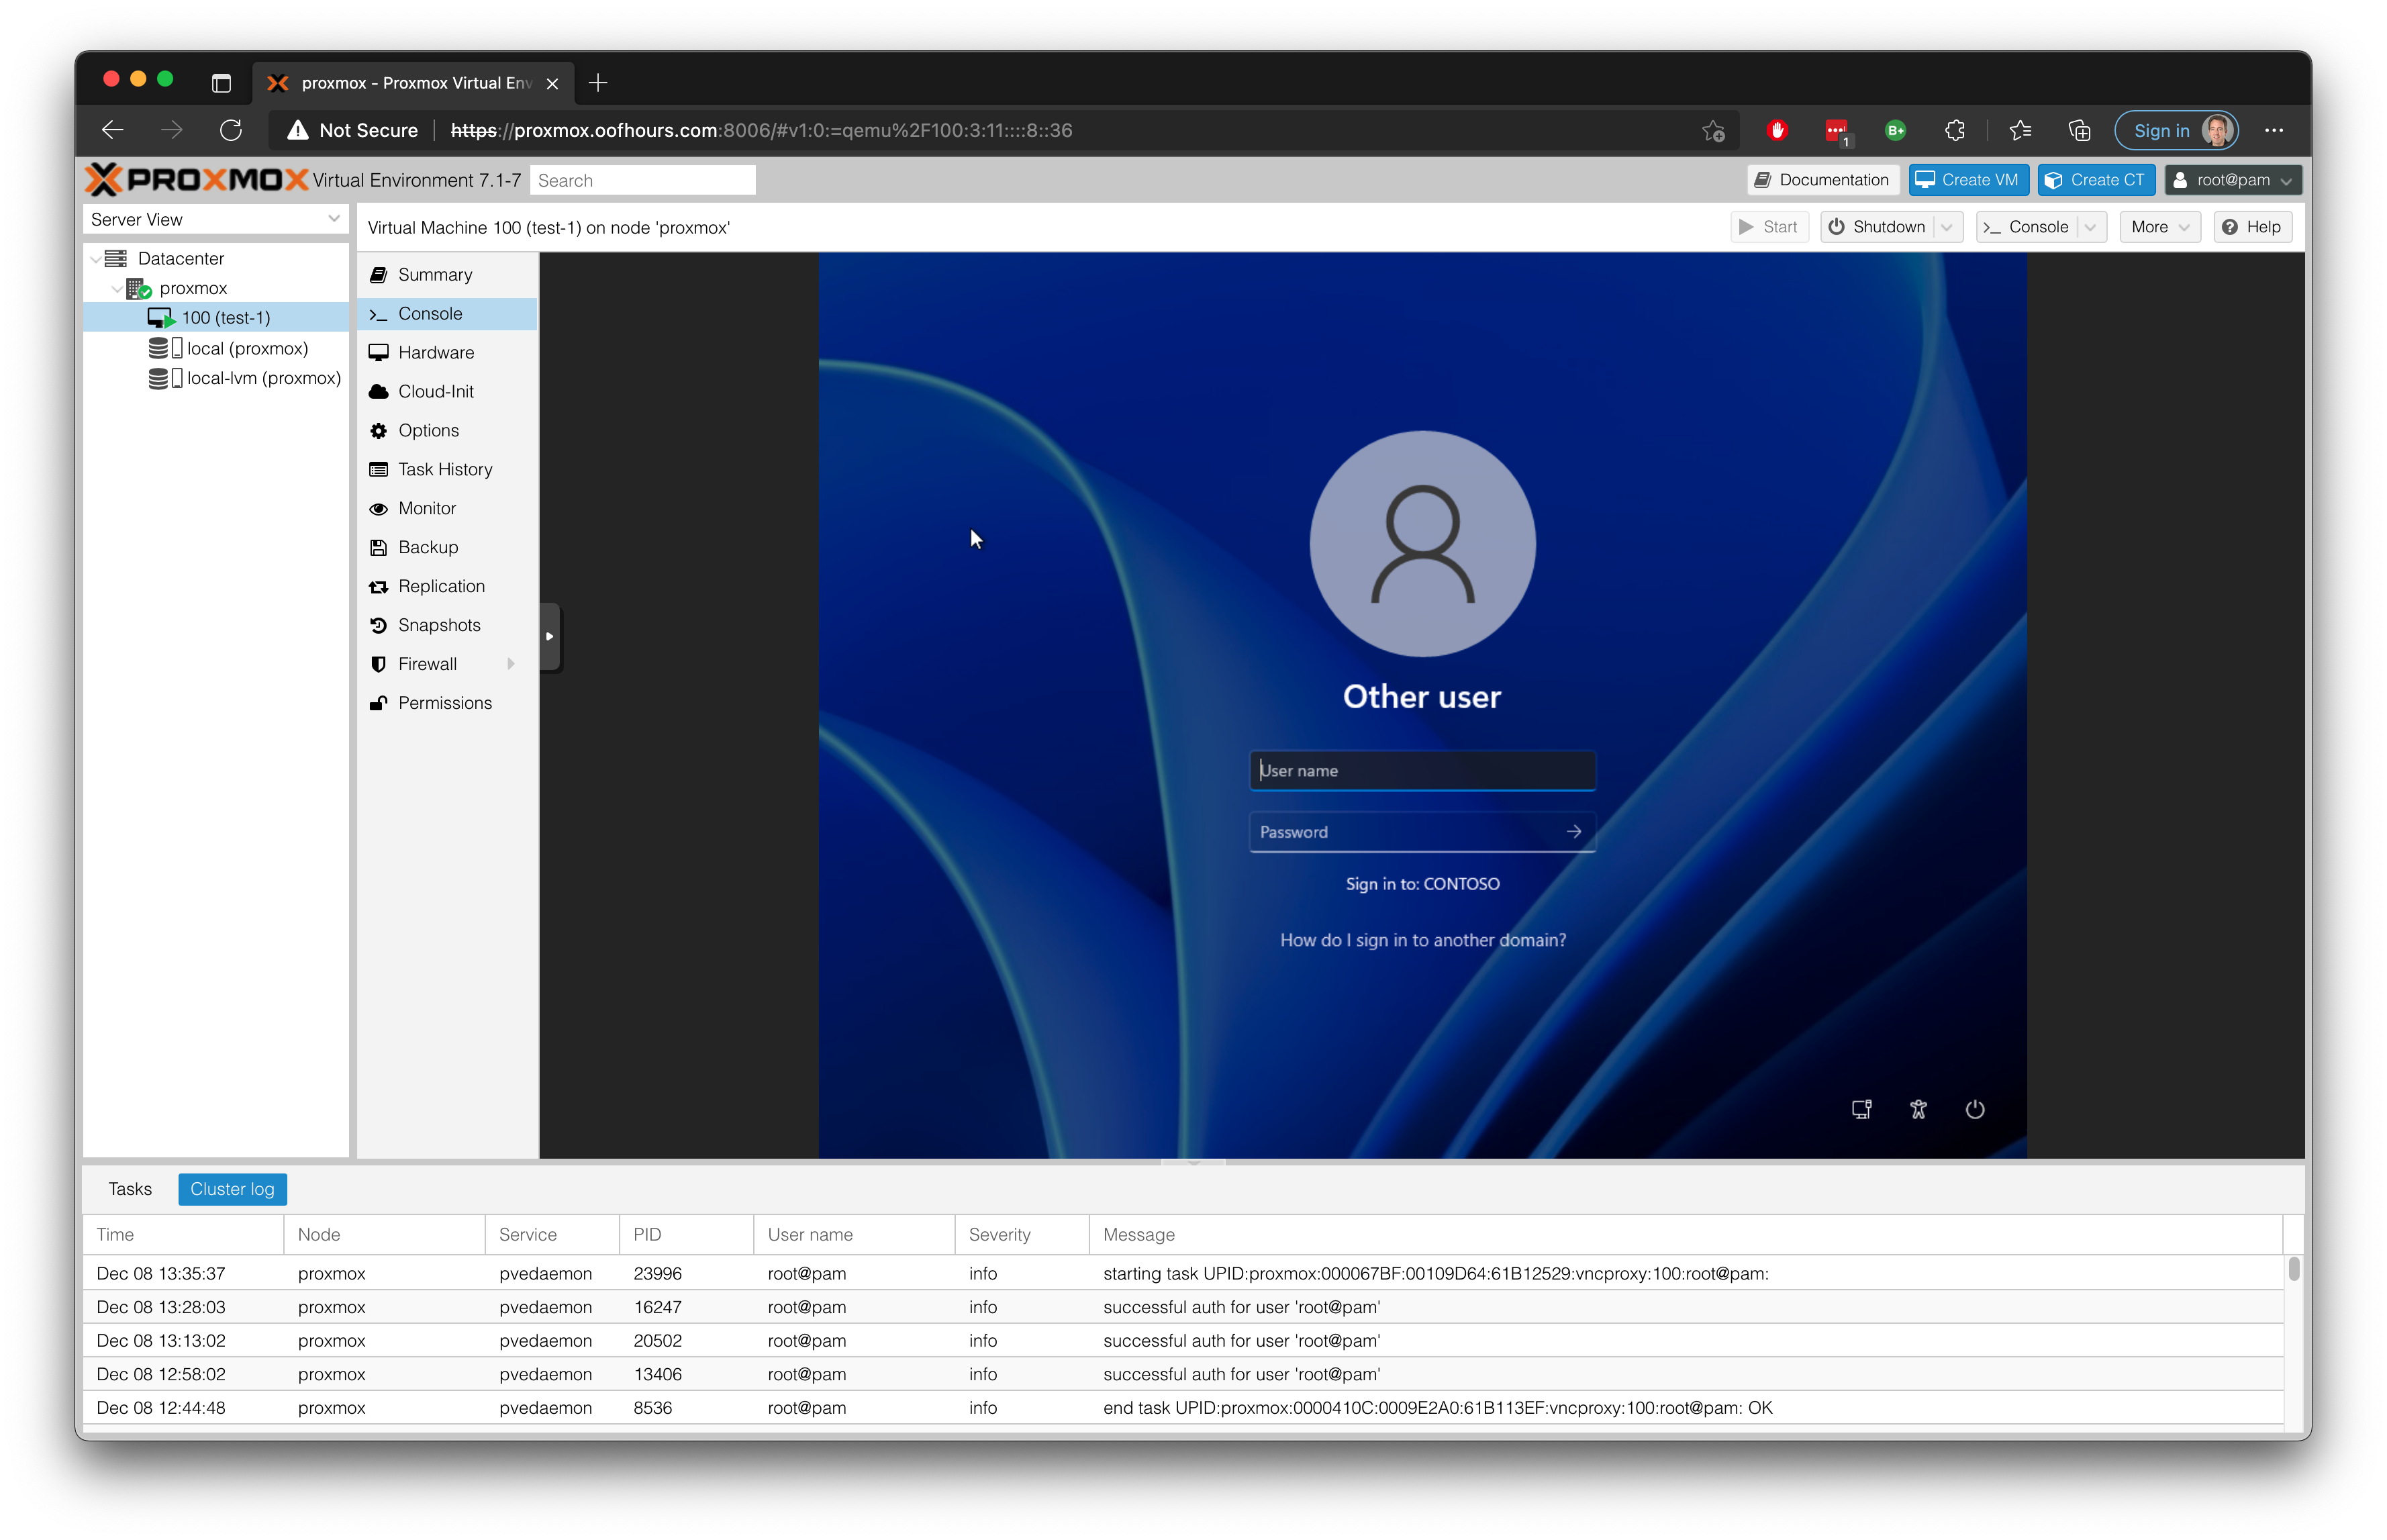Expand the Firewall submenu arrow
2387x1540 pixels.
[x=511, y=664]
